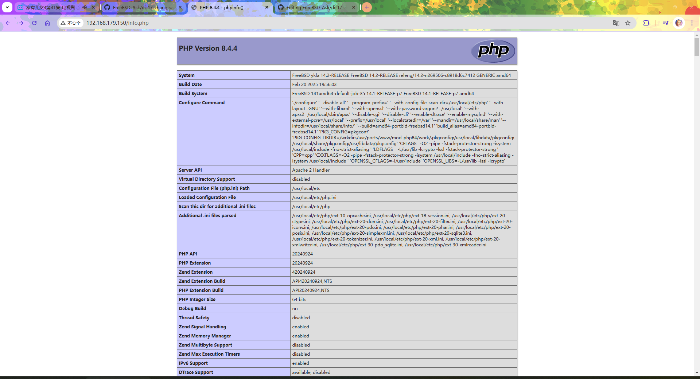Click the Build System label cell
Image resolution: width=700 pixels, height=379 pixels.
234,94
